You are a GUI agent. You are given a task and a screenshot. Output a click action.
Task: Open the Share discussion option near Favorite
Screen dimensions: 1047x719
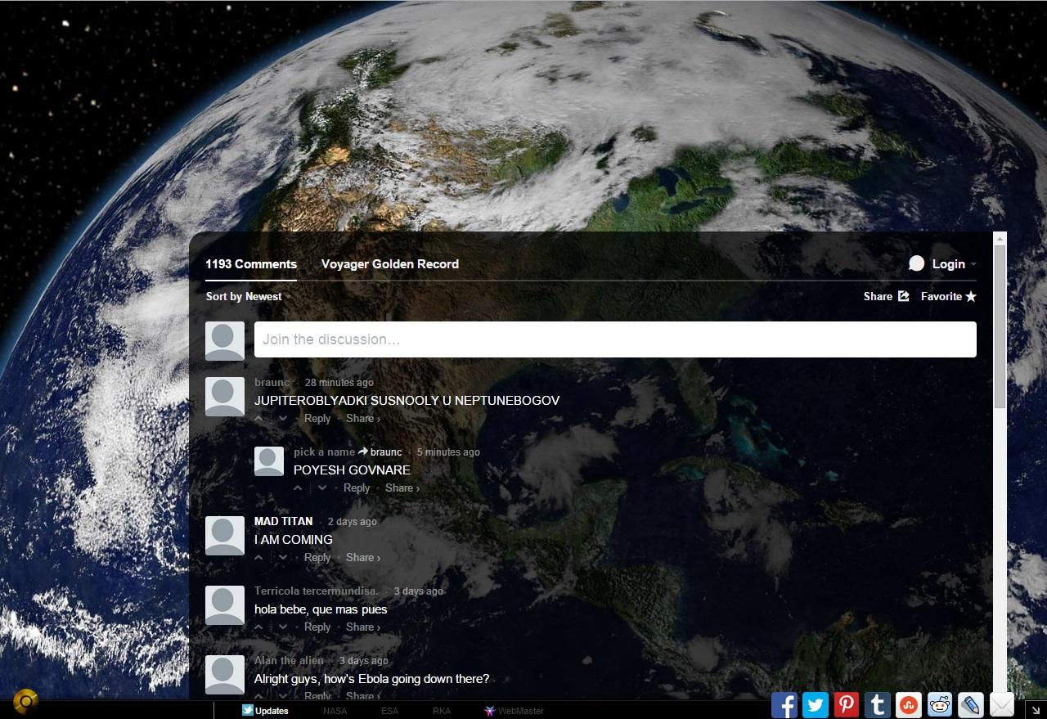887,296
